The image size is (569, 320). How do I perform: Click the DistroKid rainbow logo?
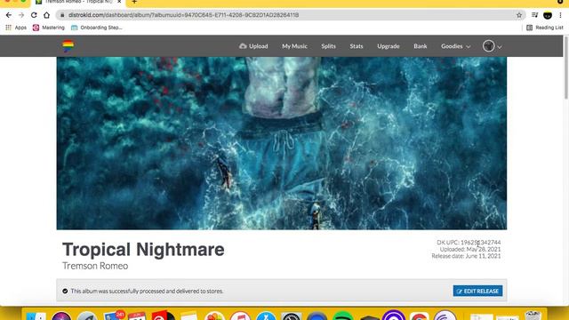68,46
